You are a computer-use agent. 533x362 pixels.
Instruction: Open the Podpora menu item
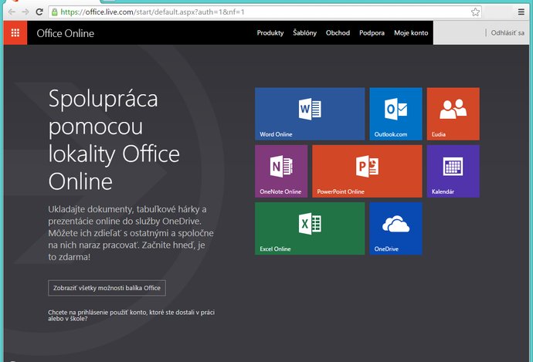click(x=372, y=33)
